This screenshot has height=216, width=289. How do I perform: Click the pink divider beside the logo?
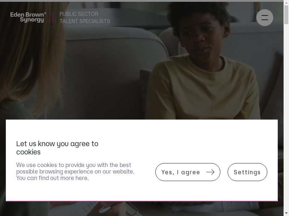click(x=53, y=17)
